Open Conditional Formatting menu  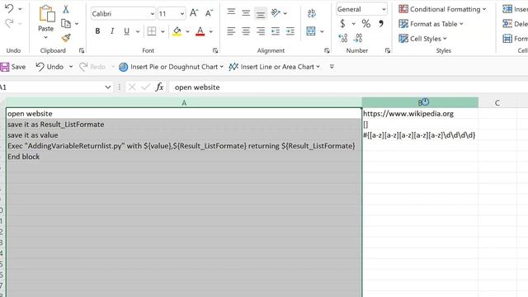coord(442,9)
